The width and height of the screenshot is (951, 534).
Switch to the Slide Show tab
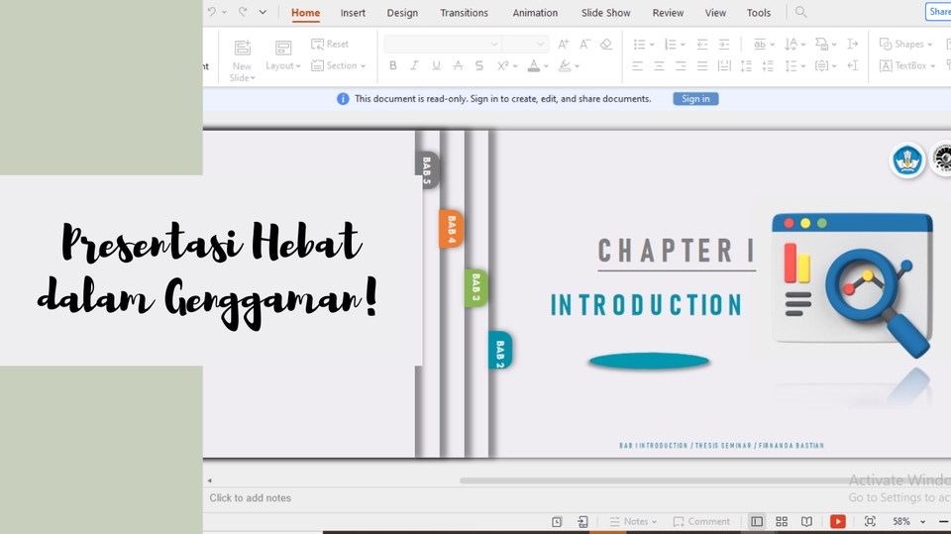tap(604, 13)
